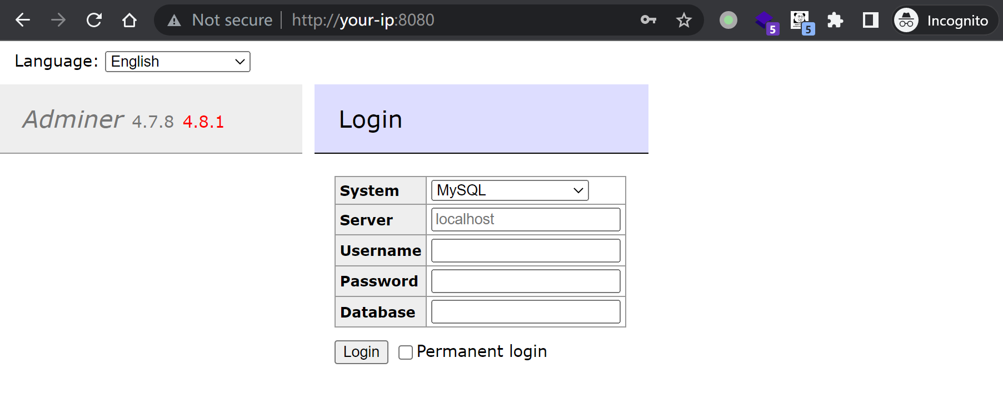Expand the System MySQL dropdown

coord(510,190)
